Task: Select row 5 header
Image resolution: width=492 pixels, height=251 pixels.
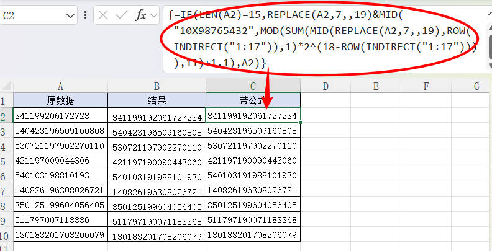Action: tap(6, 161)
